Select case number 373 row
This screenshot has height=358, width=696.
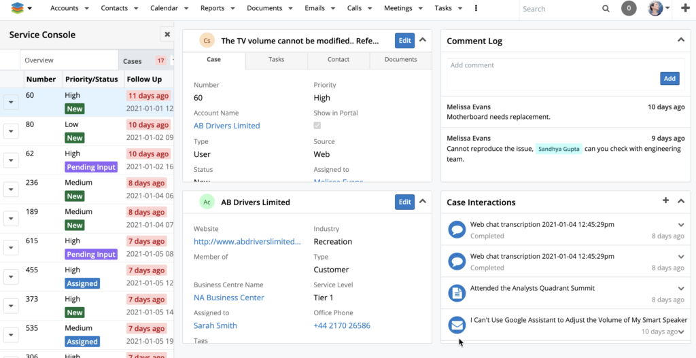click(x=87, y=306)
